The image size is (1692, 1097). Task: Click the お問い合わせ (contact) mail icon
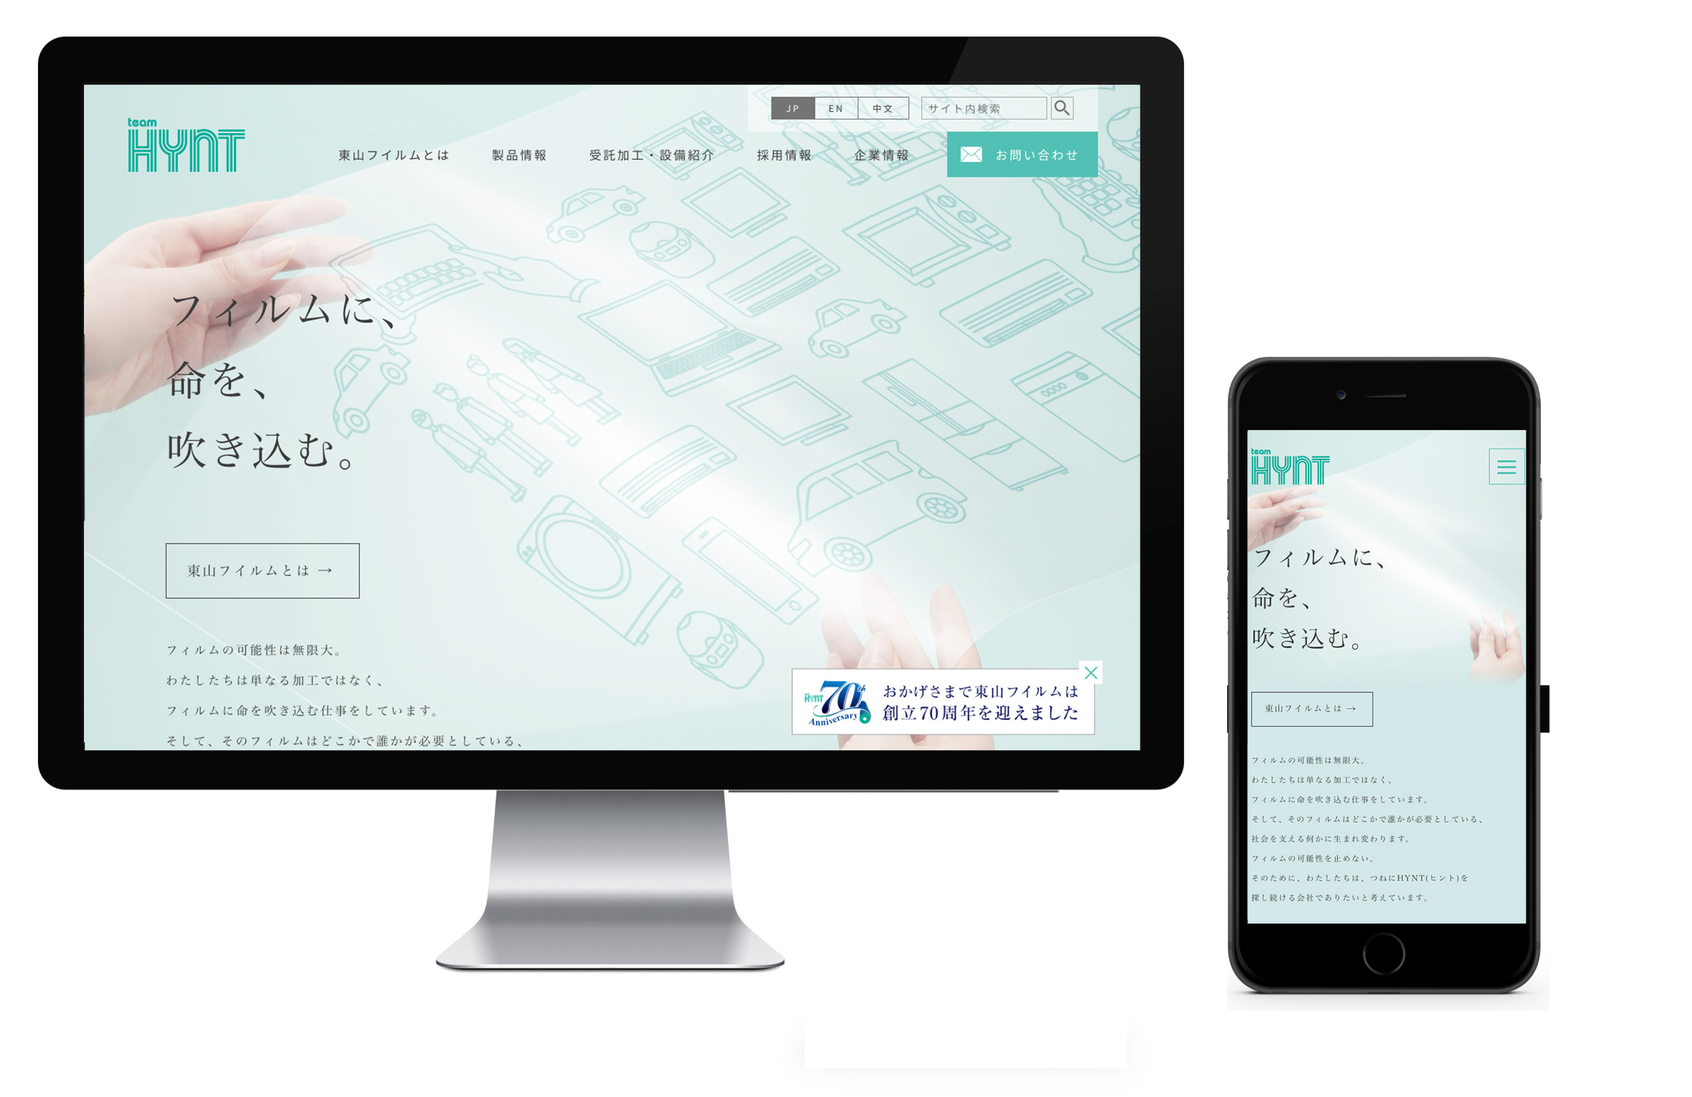[x=972, y=155]
